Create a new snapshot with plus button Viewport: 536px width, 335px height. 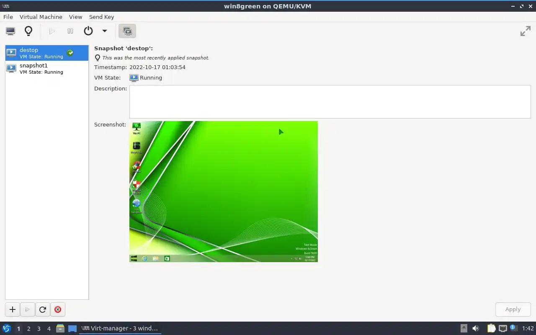coord(13,309)
